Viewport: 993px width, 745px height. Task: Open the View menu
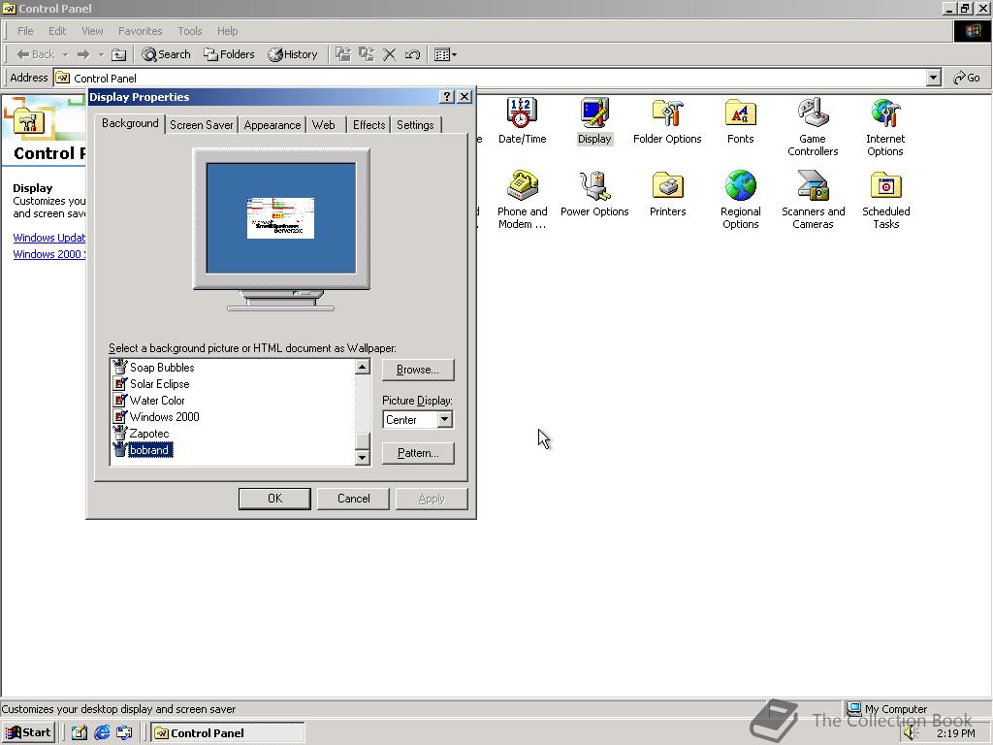pyautogui.click(x=92, y=31)
